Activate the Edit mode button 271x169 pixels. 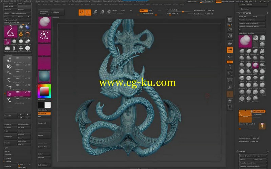(81, 13)
